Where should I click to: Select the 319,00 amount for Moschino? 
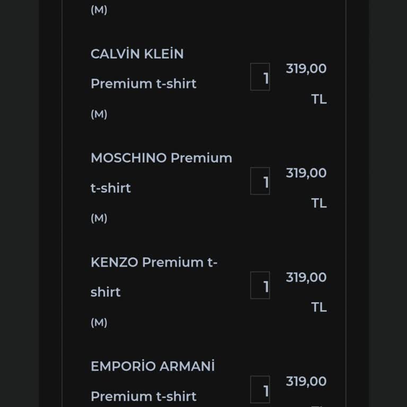click(x=306, y=173)
